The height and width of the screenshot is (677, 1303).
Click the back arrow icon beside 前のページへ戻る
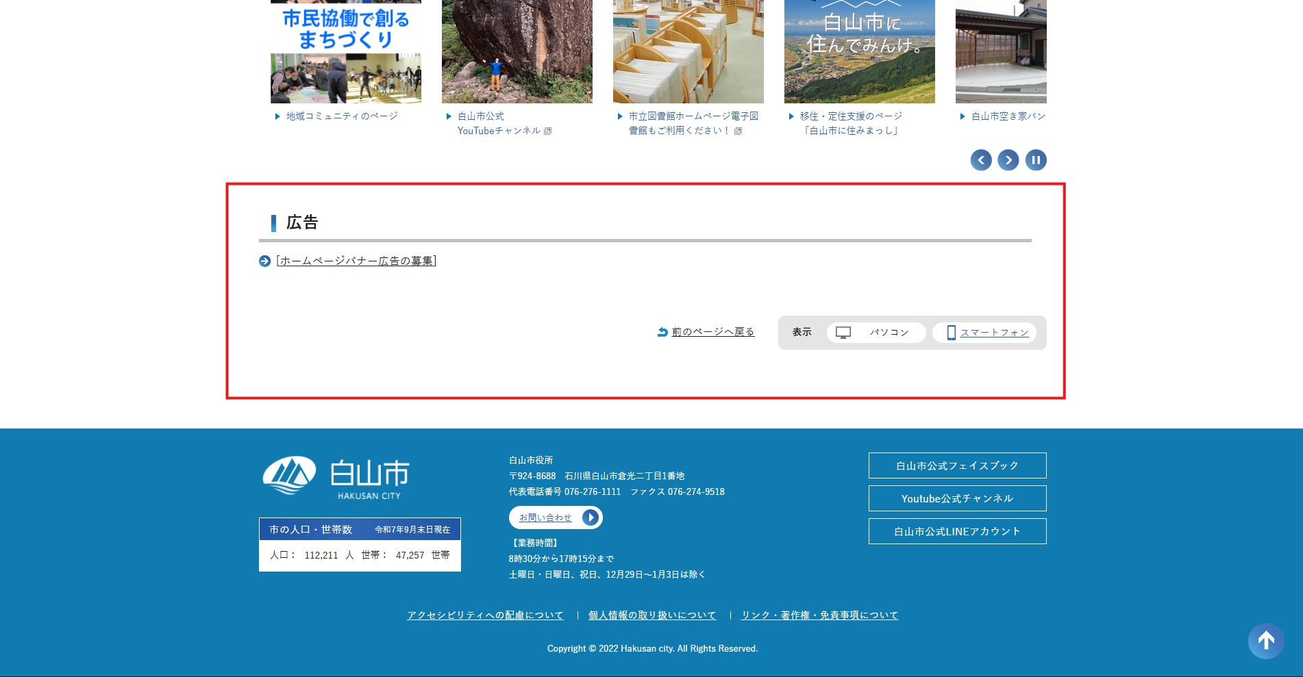tap(662, 332)
